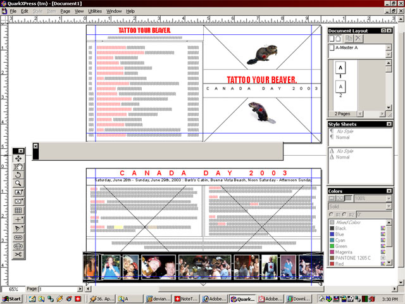The image size is (405, 304).
Task: Click the Picture color icon in Colors palette
Action: tap(340, 198)
